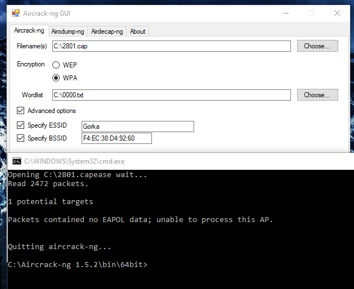Toggle the Specify ESSID checkbox
Viewport: 354px width, 289px height.
click(x=21, y=125)
